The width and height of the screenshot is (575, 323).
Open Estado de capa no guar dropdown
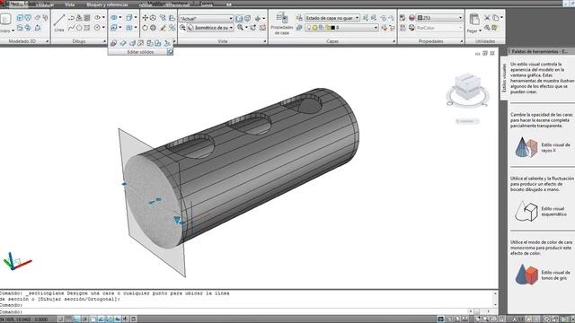point(332,18)
